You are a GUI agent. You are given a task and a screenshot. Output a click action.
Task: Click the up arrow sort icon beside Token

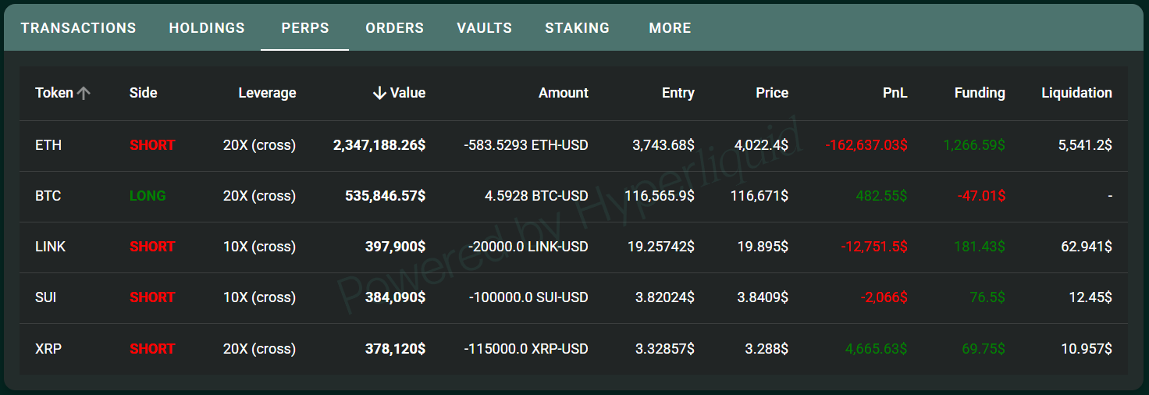84,93
